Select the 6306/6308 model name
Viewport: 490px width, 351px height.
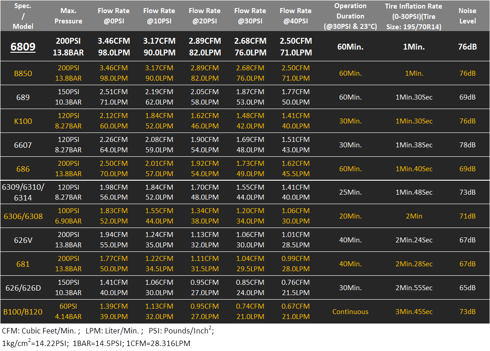point(23,216)
